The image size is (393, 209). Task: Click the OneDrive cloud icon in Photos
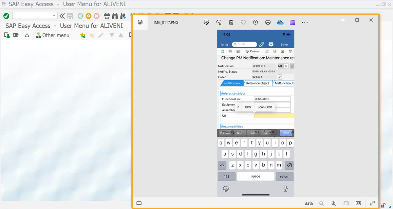point(280,22)
